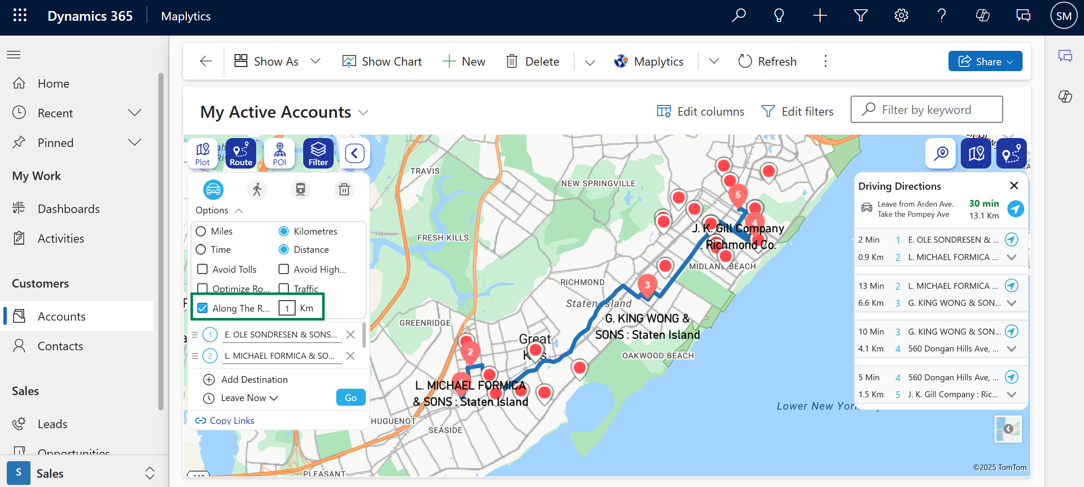Select walking travel mode icon
Viewport: 1084px width, 487px height.
point(257,189)
